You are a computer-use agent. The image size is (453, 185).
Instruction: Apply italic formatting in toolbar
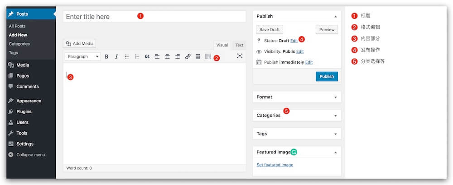point(116,56)
